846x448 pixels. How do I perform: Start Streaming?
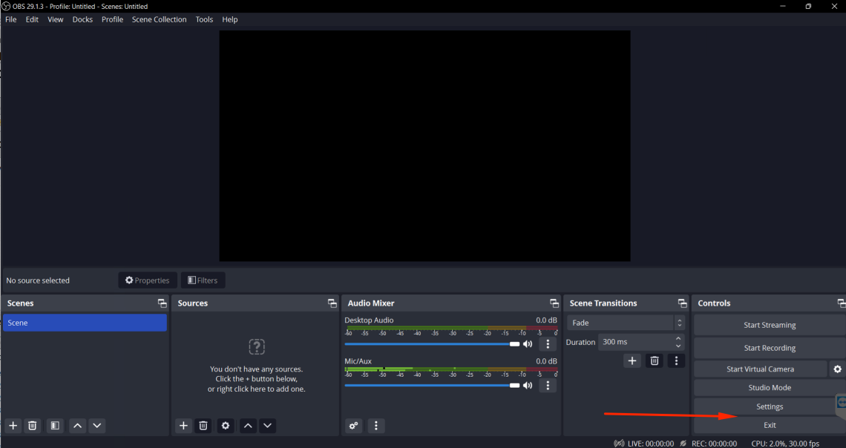coord(769,324)
